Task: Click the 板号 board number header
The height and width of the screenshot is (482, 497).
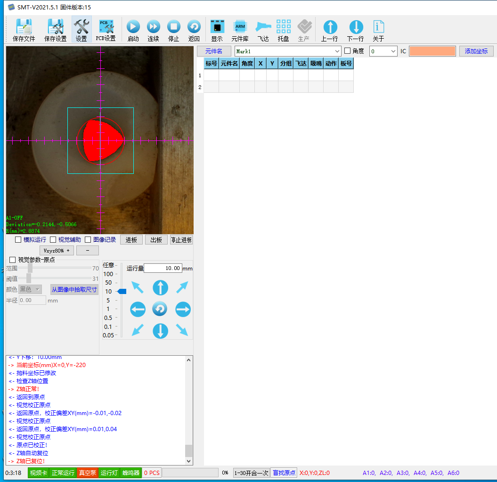Action: (346, 64)
